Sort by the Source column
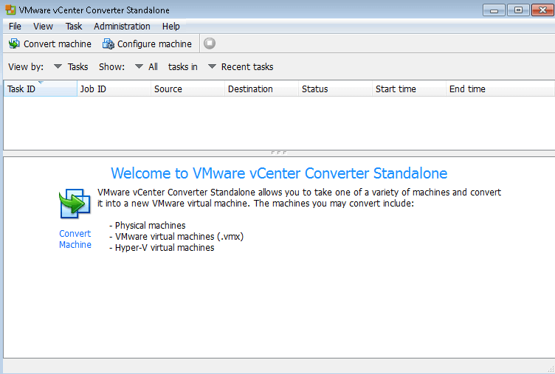 pyautogui.click(x=188, y=89)
